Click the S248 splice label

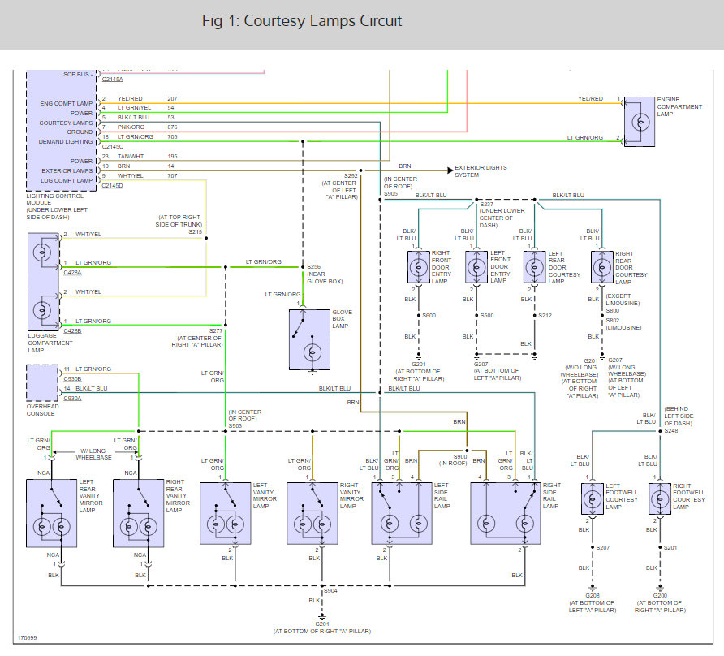click(671, 430)
